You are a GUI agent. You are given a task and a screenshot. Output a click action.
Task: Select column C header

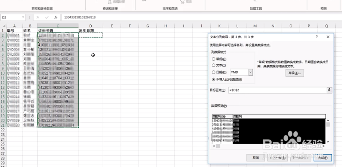tap(58, 26)
